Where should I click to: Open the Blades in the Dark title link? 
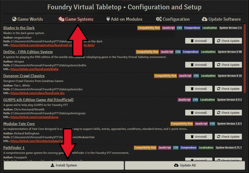(x=19, y=28)
